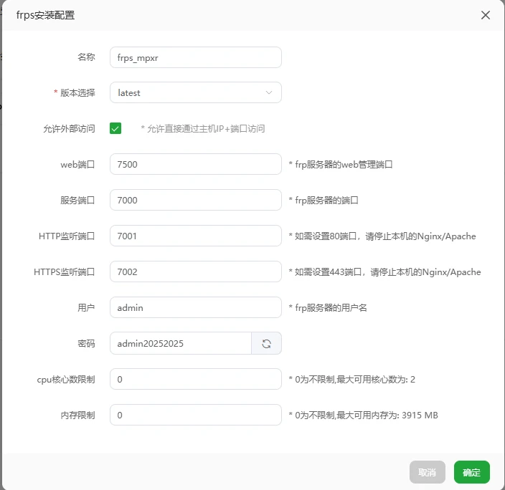This screenshot has width=505, height=490.
Task: Edit the 服务端口 field 7000
Action: pos(196,200)
